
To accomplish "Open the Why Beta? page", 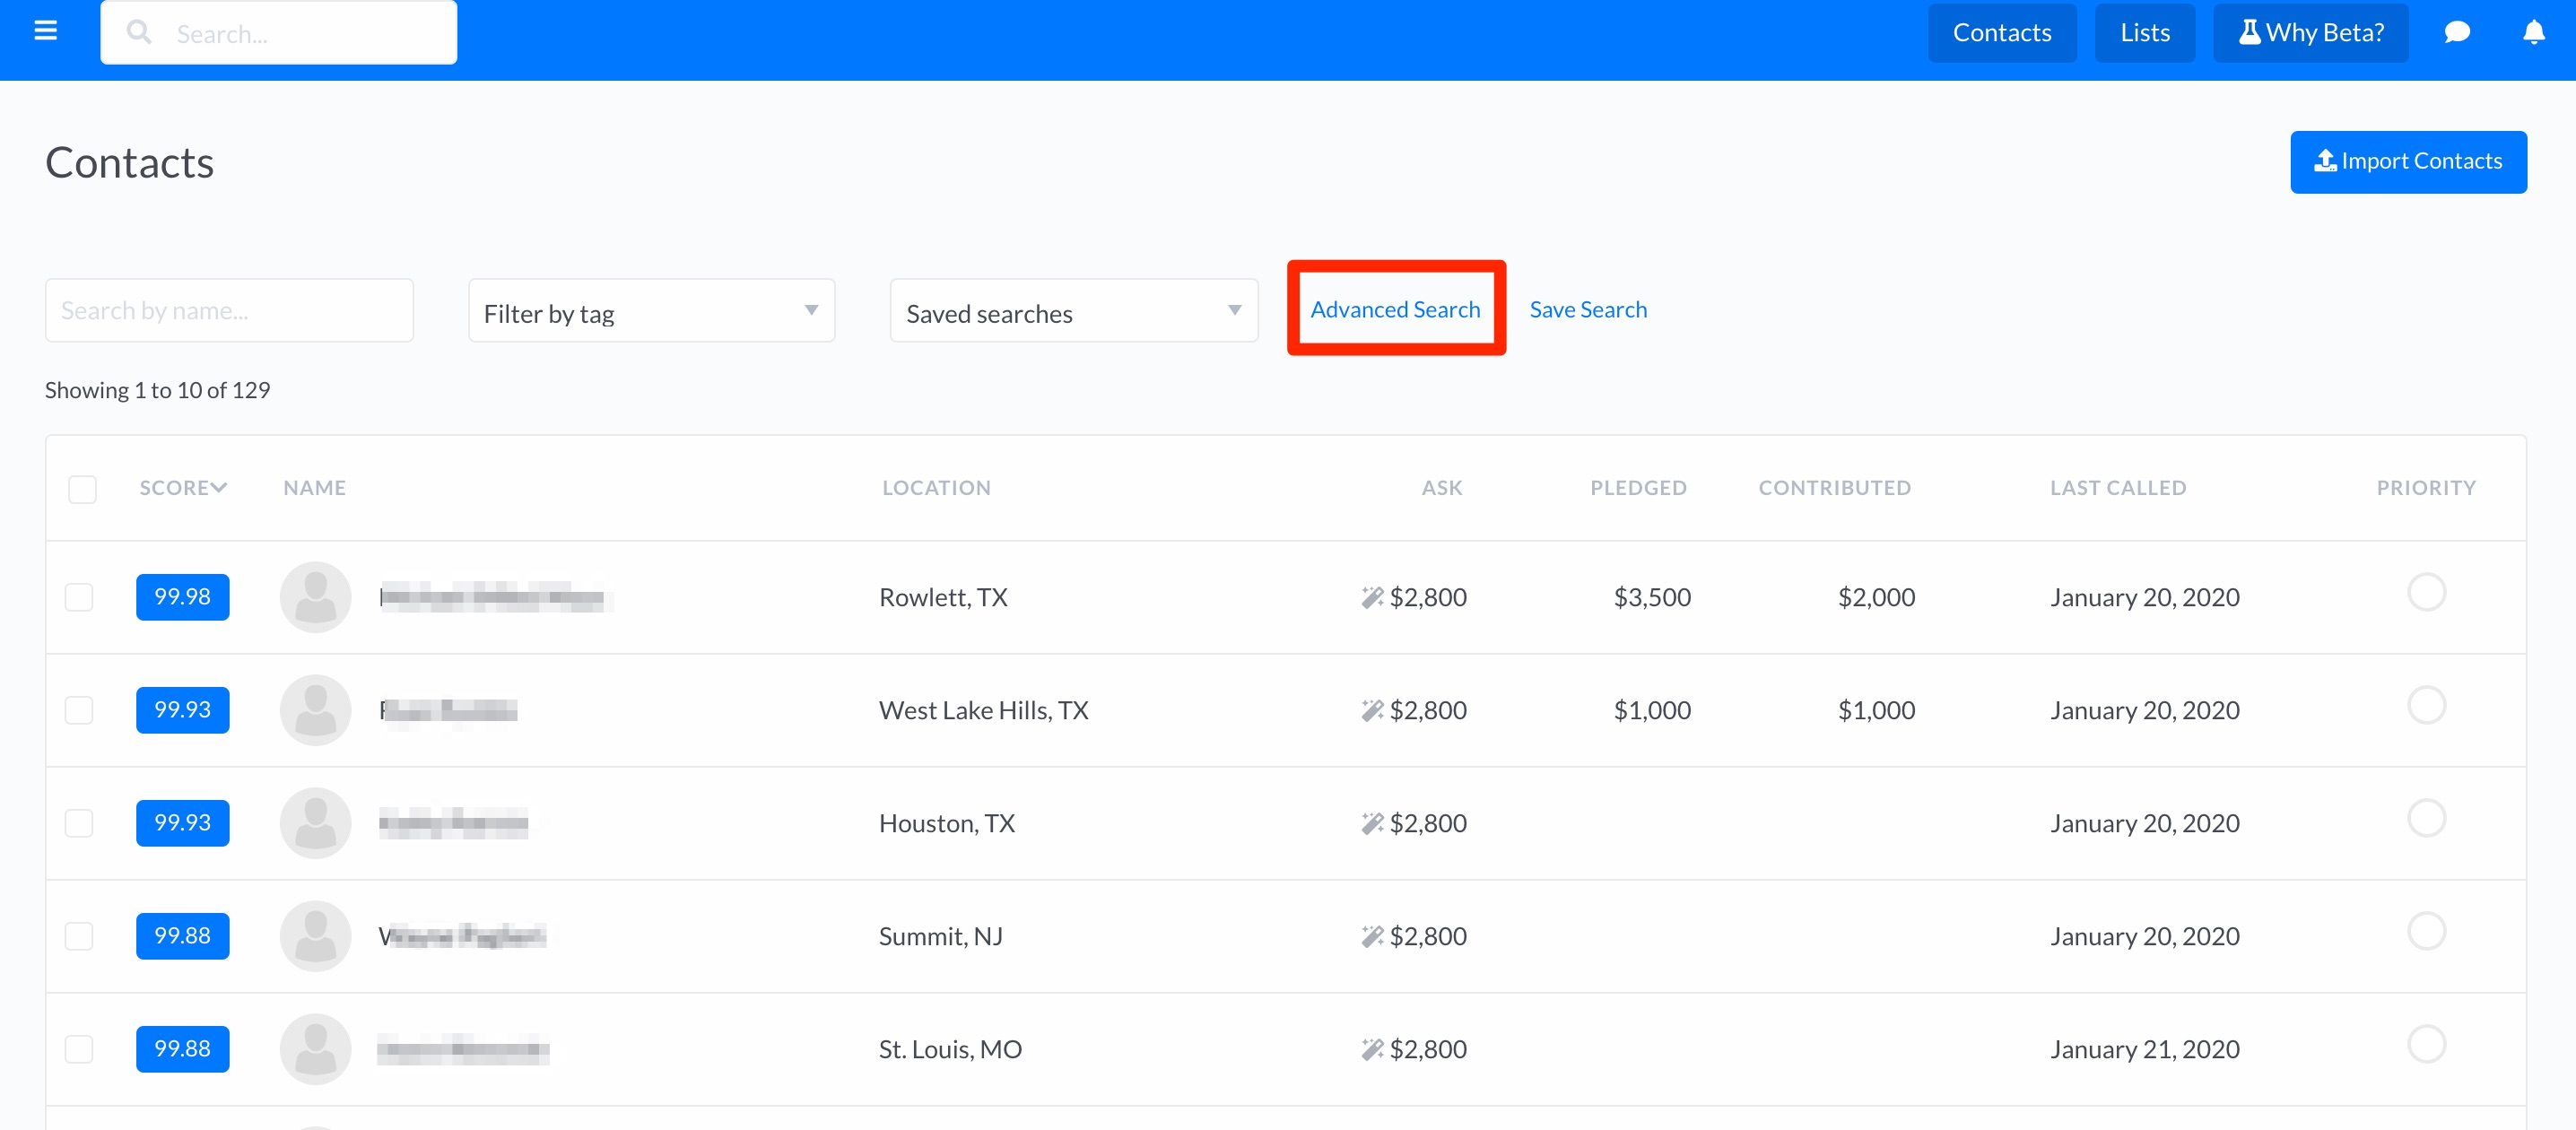I will 2310,33.
